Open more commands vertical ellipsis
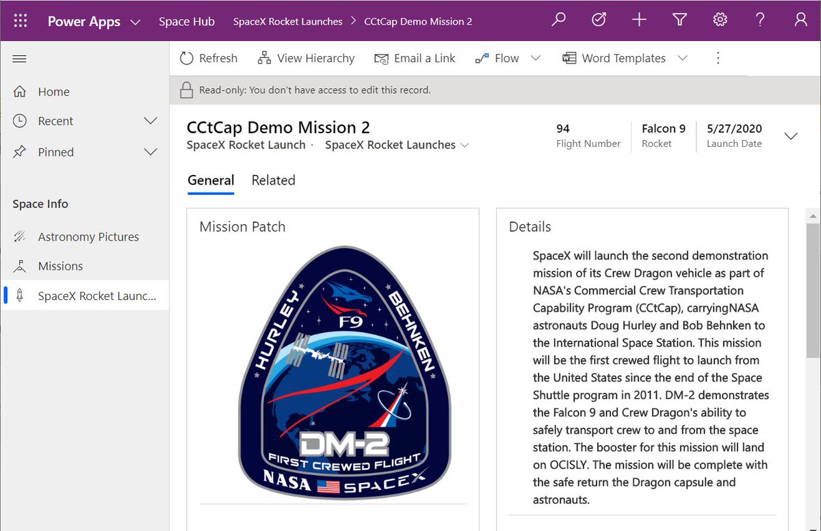The height and width of the screenshot is (531, 821). [718, 58]
